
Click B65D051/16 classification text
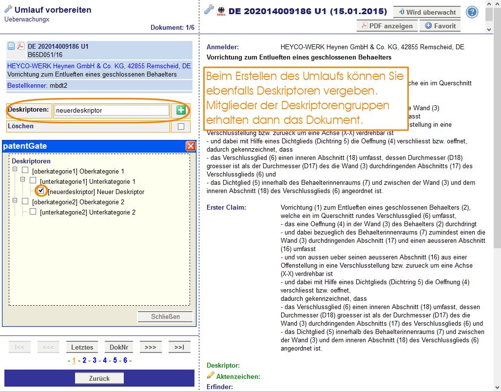coord(45,55)
